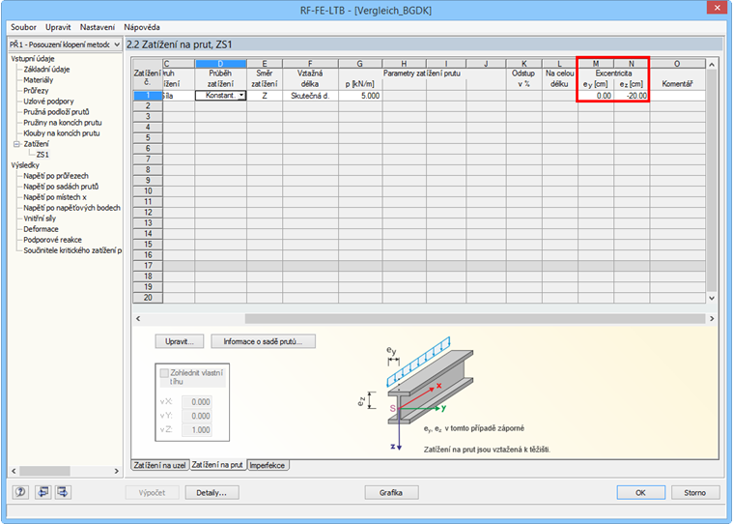Switch to Zatížení na prut tab
Image resolution: width=734 pixels, height=524 pixels.
click(x=217, y=465)
